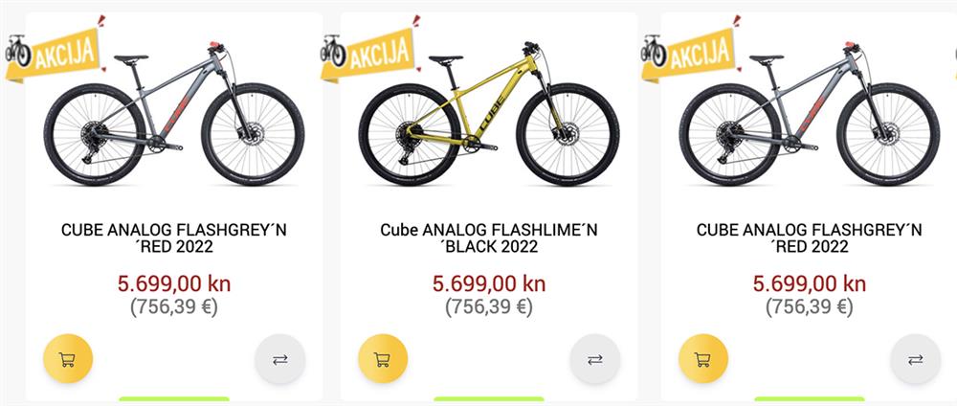Open the Cube ANALOG FLASHLIME'N'BLACK 2022 title
The height and width of the screenshot is (406, 957).
[488, 237]
